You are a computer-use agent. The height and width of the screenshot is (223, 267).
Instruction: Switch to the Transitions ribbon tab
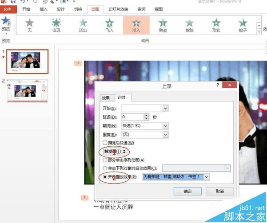point(78,9)
